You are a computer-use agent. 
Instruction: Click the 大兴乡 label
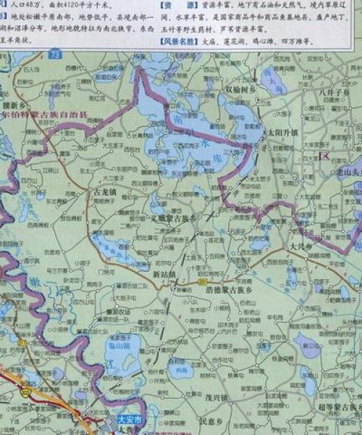coord(300,246)
